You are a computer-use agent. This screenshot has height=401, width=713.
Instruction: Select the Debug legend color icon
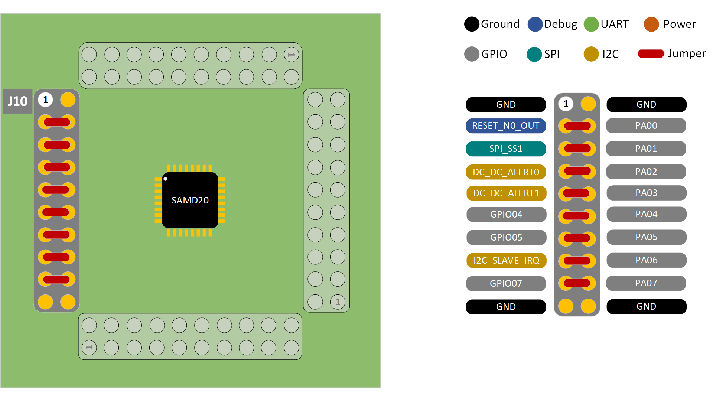tap(535, 24)
